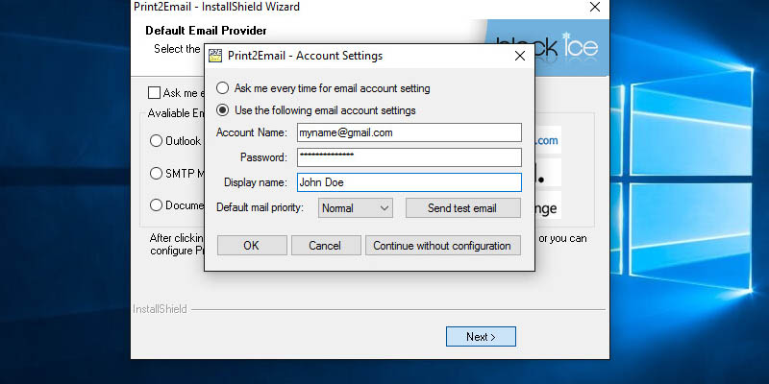This screenshot has height=384, width=769.
Task: Select "Use the following email account settings" option
Action: tap(223, 110)
